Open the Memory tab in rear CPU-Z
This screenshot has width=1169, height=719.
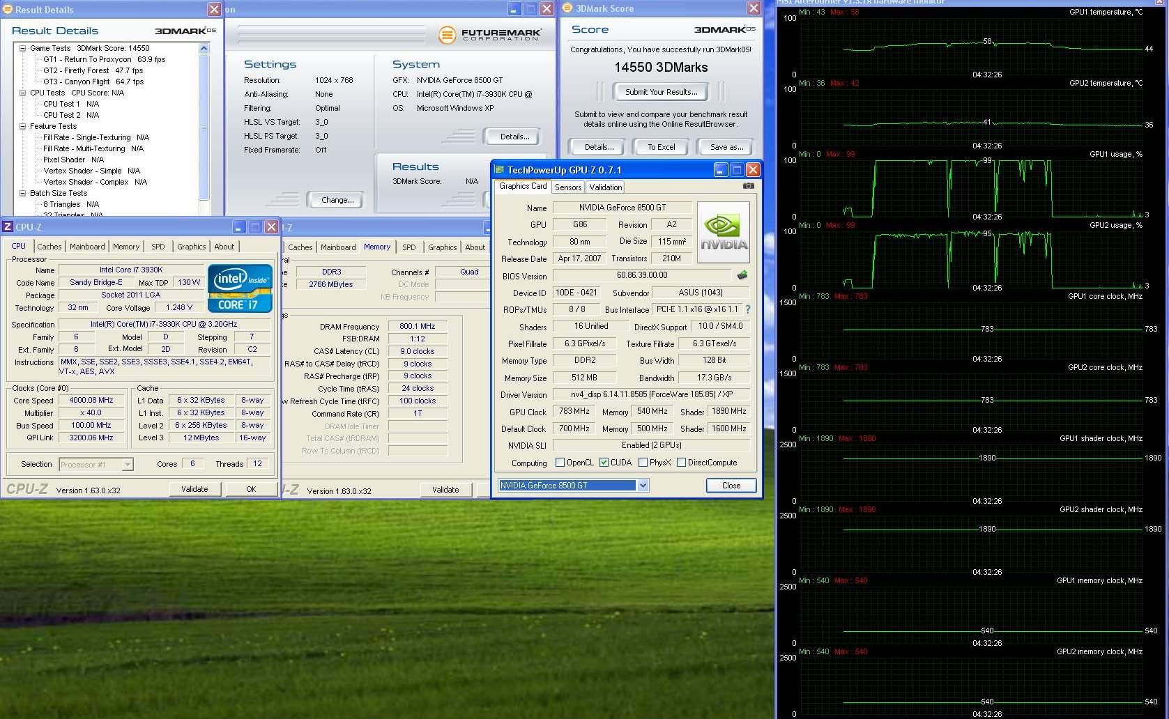pos(377,247)
